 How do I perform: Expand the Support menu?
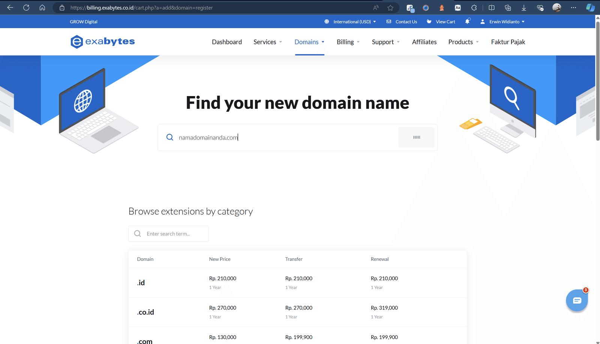point(386,42)
